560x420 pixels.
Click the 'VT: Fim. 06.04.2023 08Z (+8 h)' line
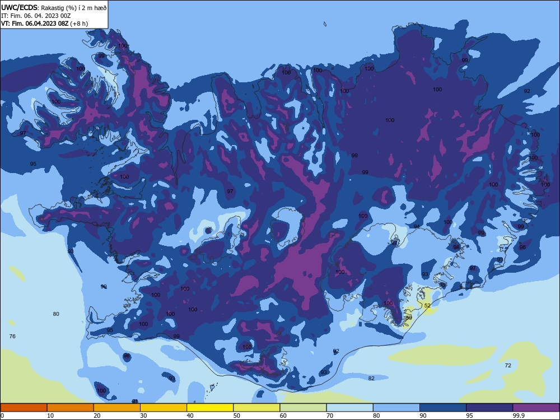tap(44, 24)
